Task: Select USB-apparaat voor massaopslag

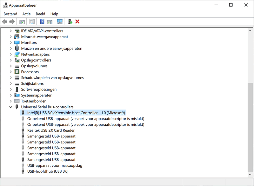Action: 55,165
